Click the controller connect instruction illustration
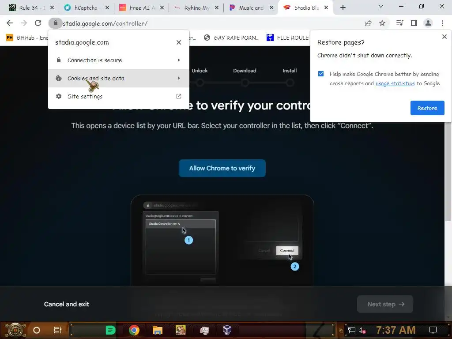This screenshot has height=339, width=452. click(x=222, y=240)
